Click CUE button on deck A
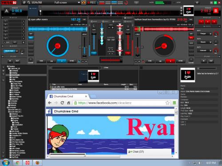 click(x=41, y=61)
